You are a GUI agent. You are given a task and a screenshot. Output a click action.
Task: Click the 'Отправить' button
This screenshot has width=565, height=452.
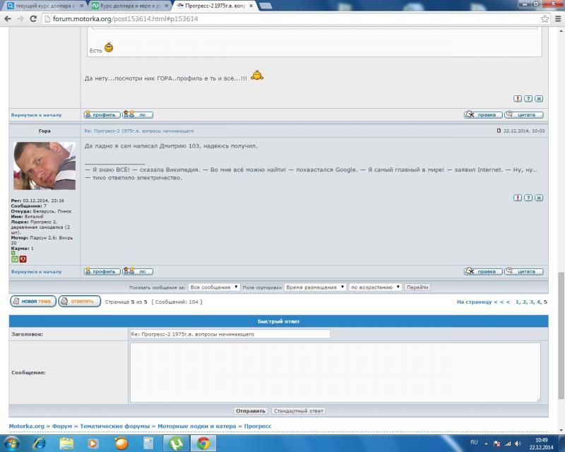click(x=251, y=410)
